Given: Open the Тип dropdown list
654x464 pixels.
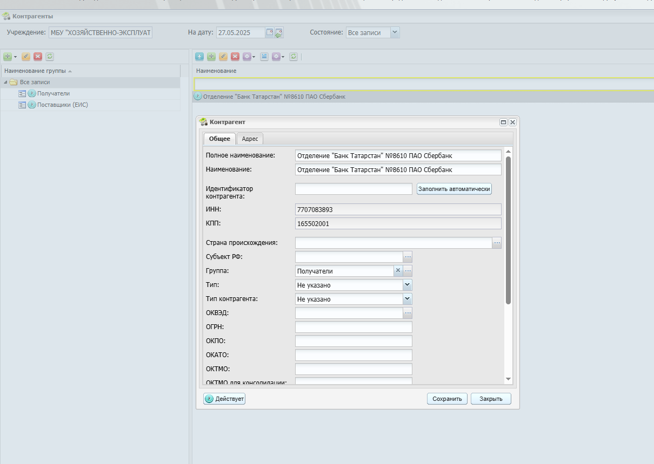Looking at the screenshot, I should (x=408, y=285).
